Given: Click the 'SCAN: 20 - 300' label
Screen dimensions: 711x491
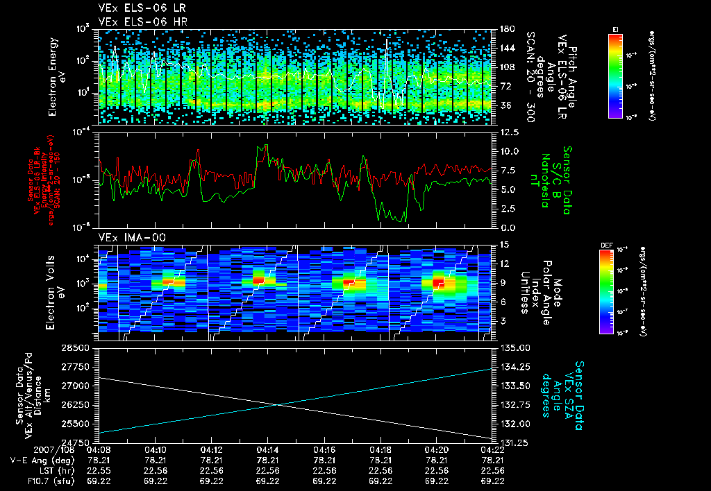Looking at the screenshot, I should point(530,76).
